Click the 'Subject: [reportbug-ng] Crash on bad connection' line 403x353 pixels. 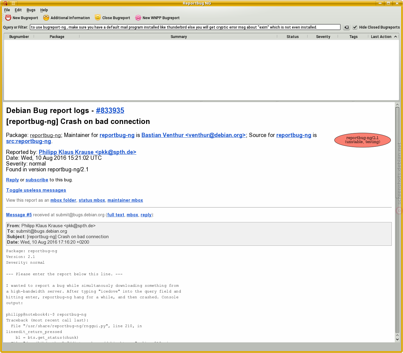pos(58,237)
